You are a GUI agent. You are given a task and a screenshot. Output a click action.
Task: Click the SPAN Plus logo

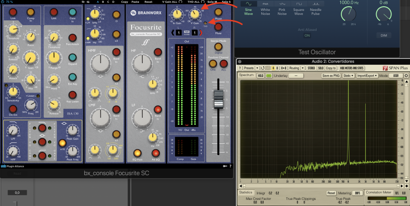395,68
